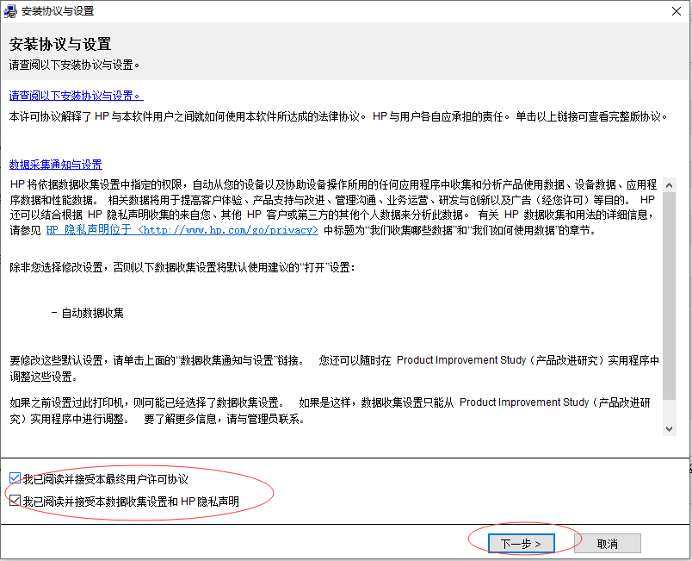This screenshot has height=561, width=692.
Task: Open the 数据采集通知与设置 link
Action: tap(56, 165)
